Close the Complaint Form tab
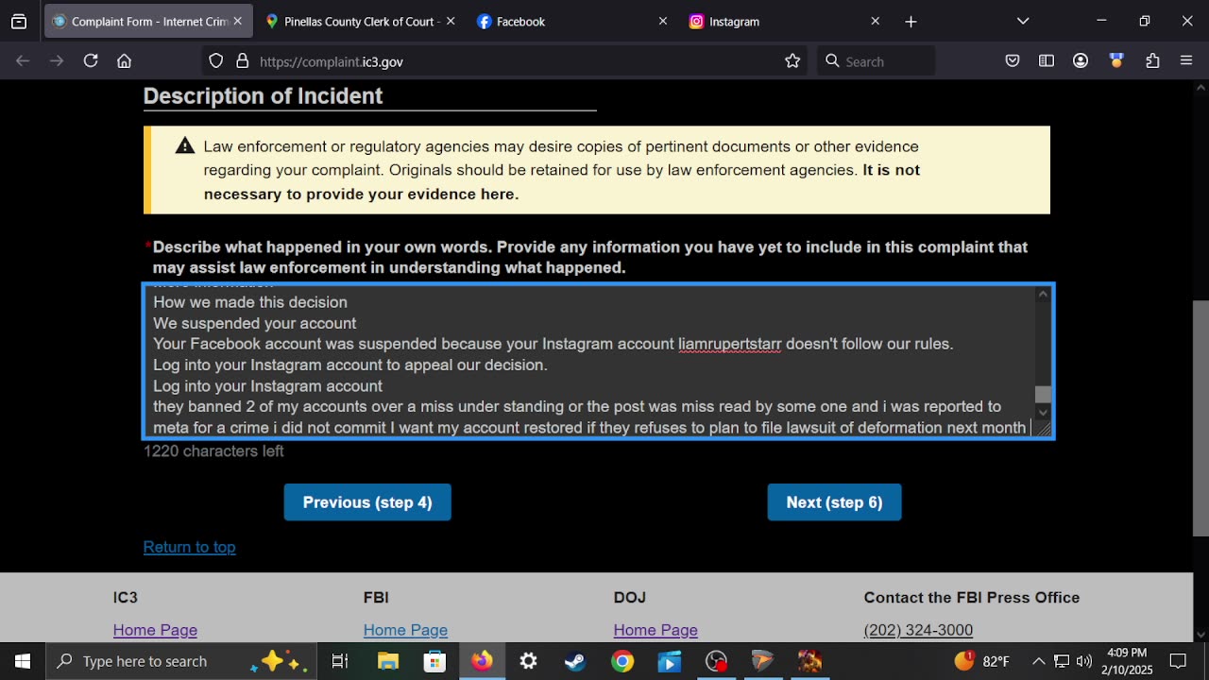 coord(237,21)
